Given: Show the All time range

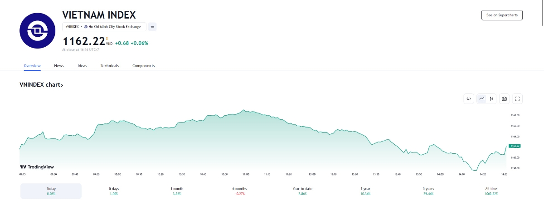Looking at the screenshot, I should tap(491, 191).
